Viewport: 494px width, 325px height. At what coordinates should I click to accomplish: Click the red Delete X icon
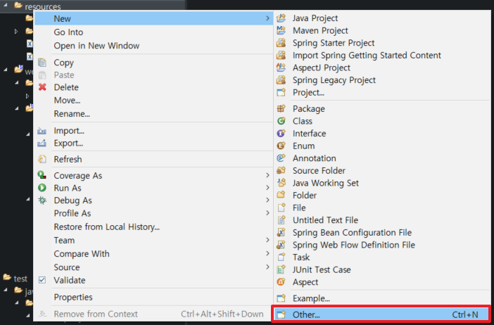click(x=42, y=87)
